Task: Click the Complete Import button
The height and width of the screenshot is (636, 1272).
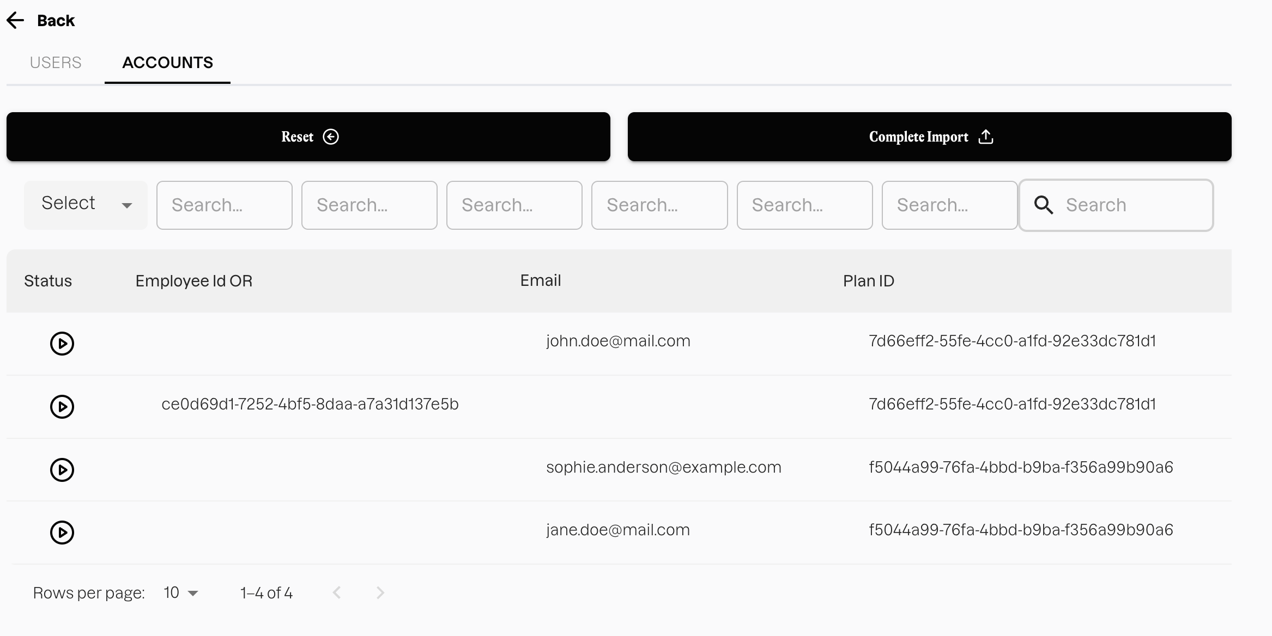Action: 929,137
